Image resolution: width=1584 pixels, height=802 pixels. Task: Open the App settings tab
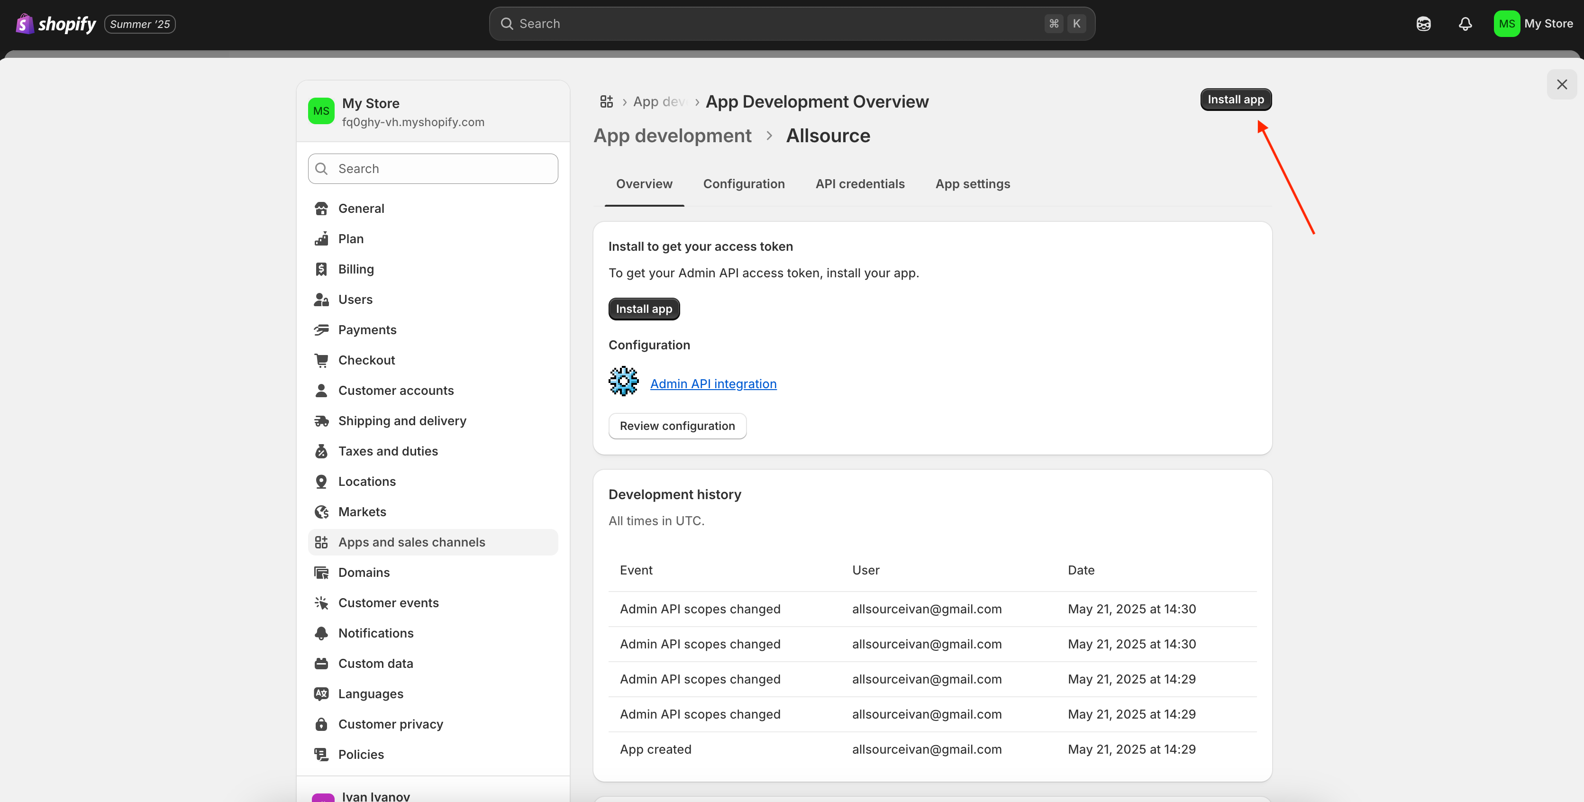(x=972, y=184)
